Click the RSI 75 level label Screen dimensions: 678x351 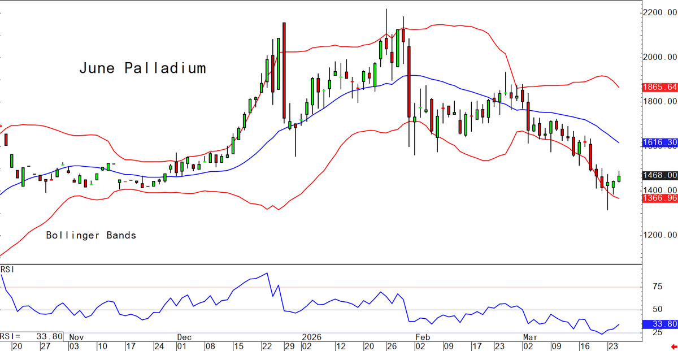point(657,287)
